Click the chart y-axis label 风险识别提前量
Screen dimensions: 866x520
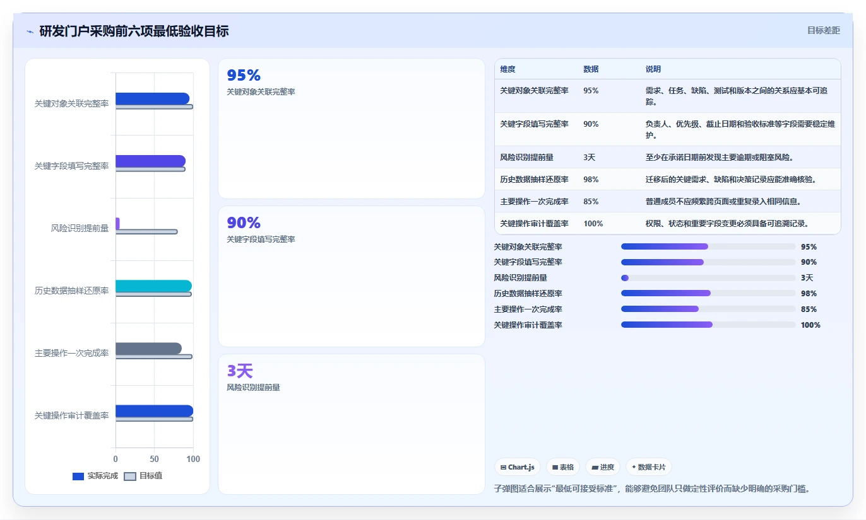click(x=80, y=228)
